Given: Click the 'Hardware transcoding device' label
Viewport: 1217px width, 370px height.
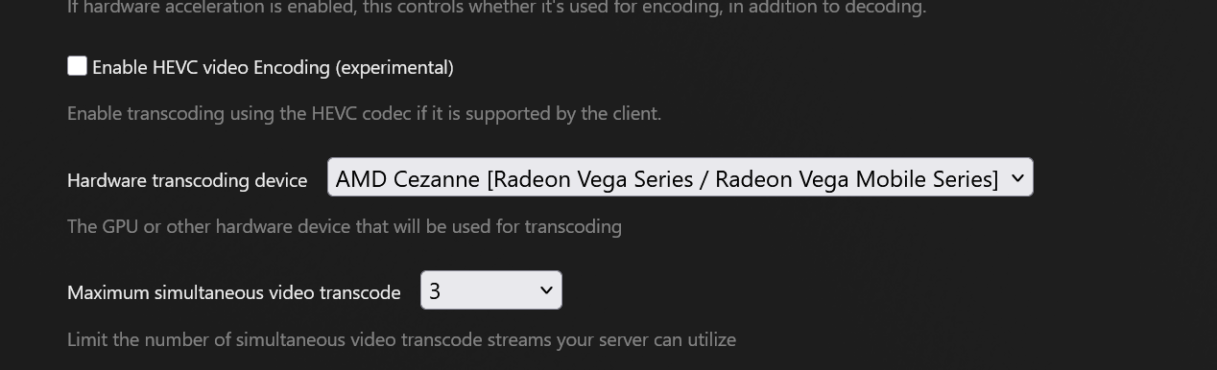Looking at the screenshot, I should point(187,180).
